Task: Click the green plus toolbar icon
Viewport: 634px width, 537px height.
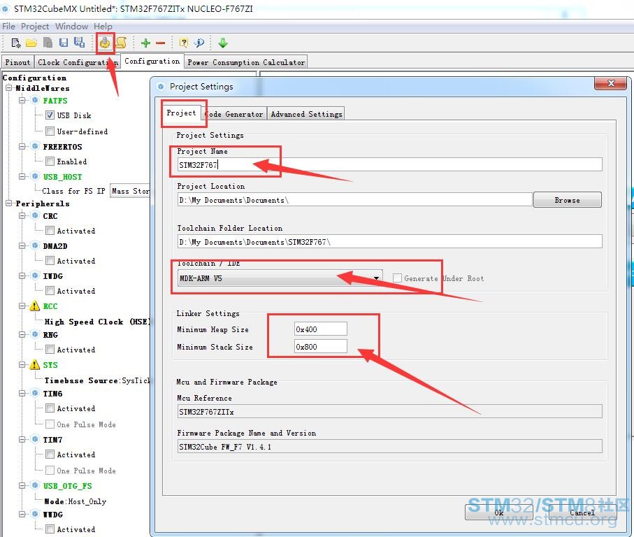Action: coord(145,43)
